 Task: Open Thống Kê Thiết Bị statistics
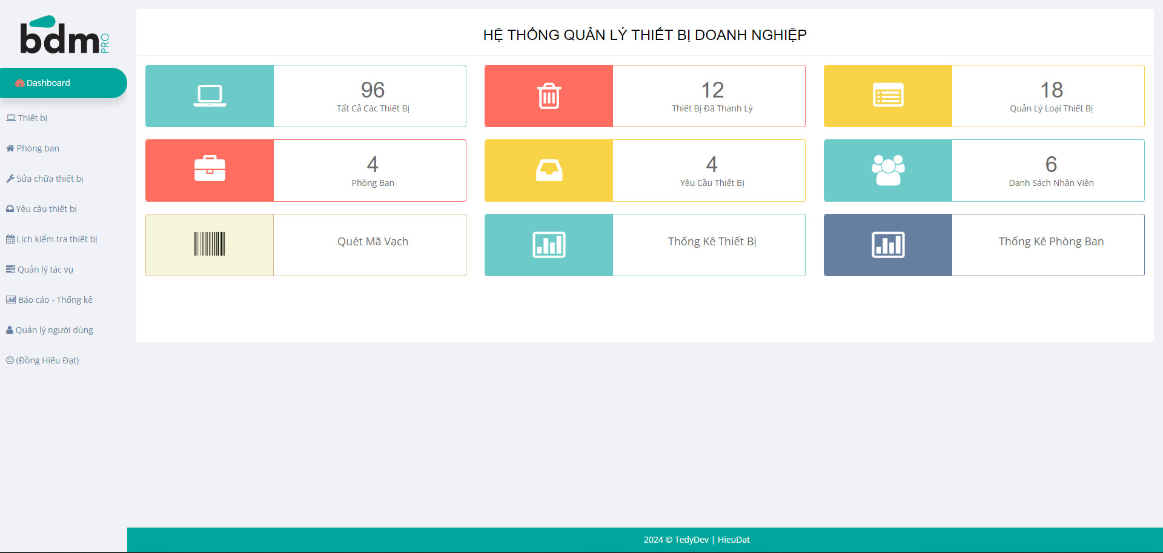coord(712,242)
